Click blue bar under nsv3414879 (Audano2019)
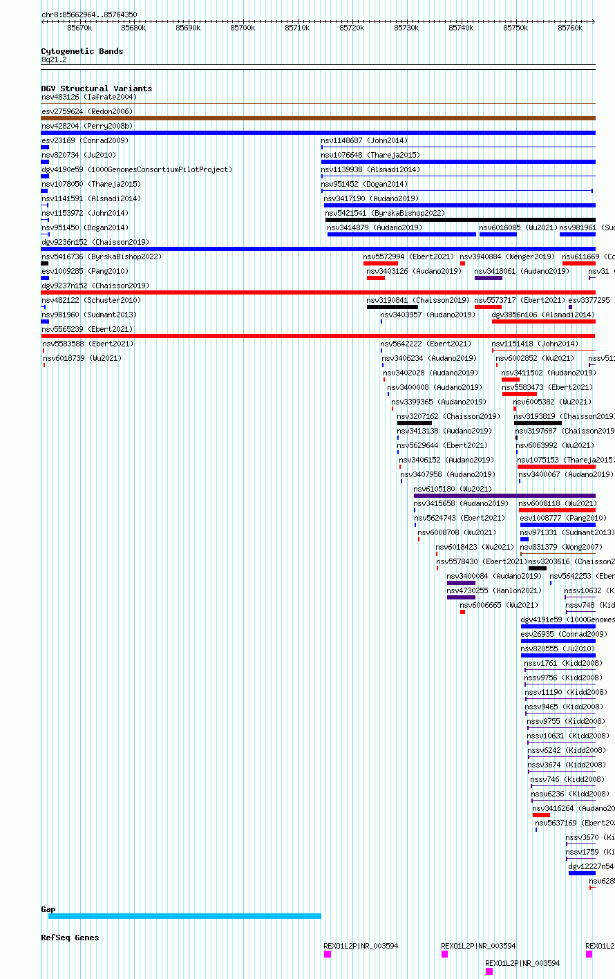This screenshot has width=615, height=979. click(401, 234)
